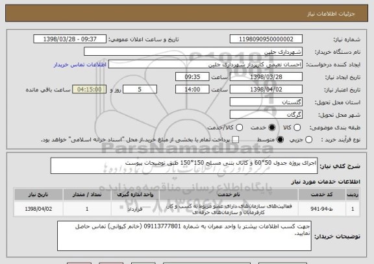Viewport: 374px width, 264px height.
Task: Click the buyer notes text area
Action: point(184,236)
